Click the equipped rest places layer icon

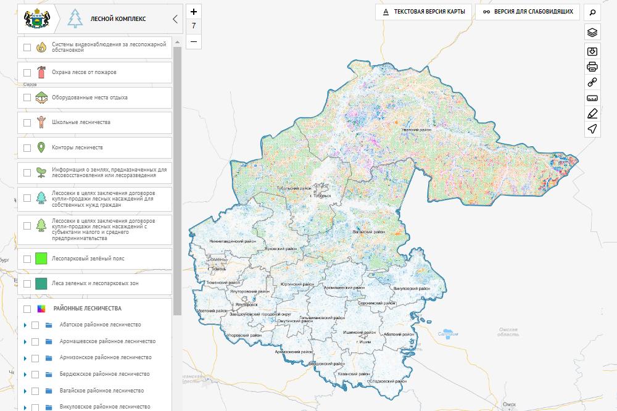[41, 98]
